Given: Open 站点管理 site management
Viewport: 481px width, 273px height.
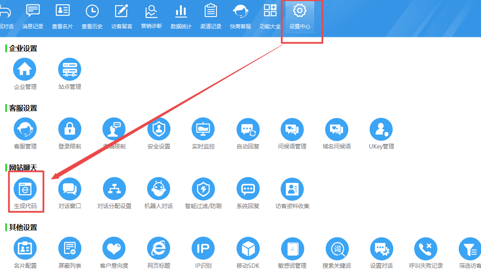Looking at the screenshot, I should [70, 69].
